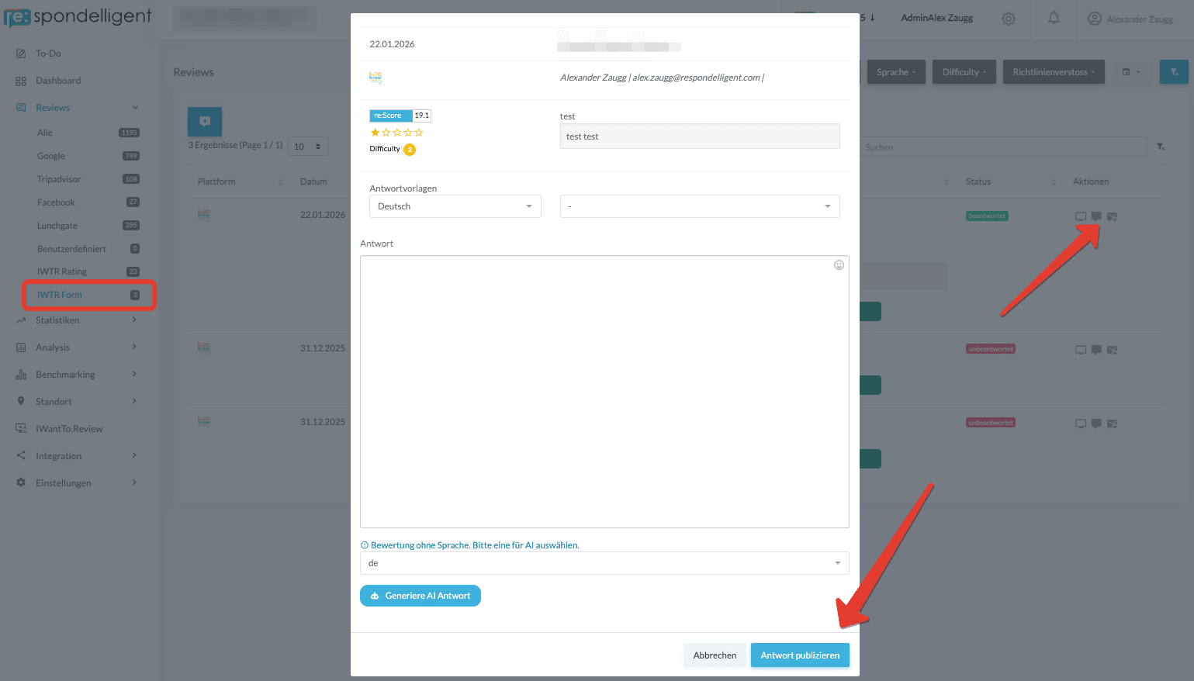Viewport: 1194px width, 681px height.
Task: Expand the Difficulty filter dropdown
Action: click(x=964, y=72)
